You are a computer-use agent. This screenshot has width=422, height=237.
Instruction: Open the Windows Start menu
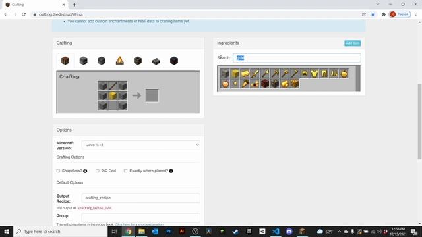[7, 231]
